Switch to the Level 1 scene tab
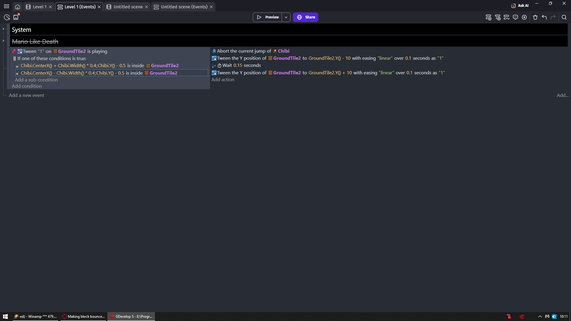 pos(39,7)
